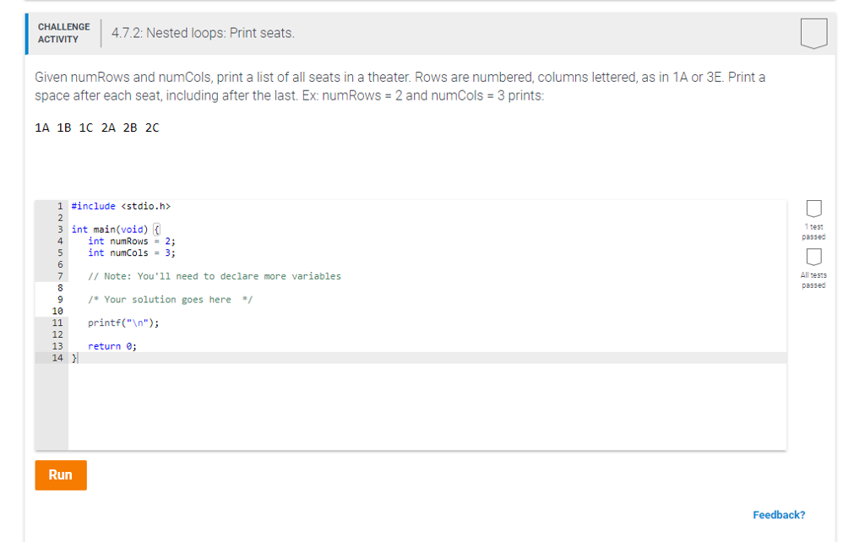The width and height of the screenshot is (865, 542).
Task: Open the Feedback? link
Action: click(x=779, y=514)
